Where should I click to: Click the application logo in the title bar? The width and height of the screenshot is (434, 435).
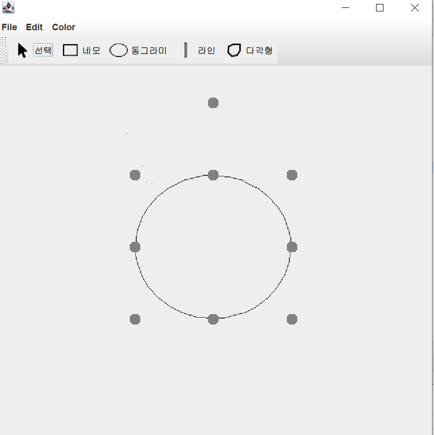point(8,7)
